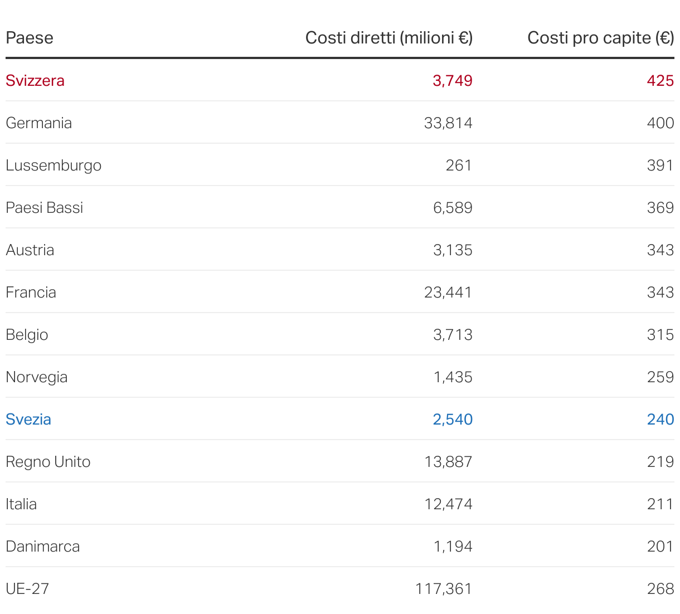Image resolution: width=680 pixels, height=614 pixels.
Task: Click the Lussemburgo country cell
Action: (54, 165)
